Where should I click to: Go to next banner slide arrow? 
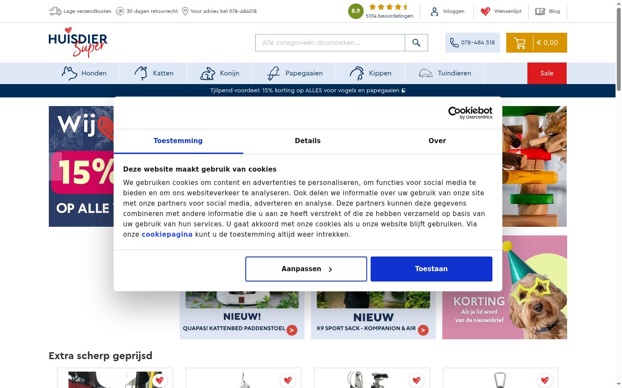(560, 166)
